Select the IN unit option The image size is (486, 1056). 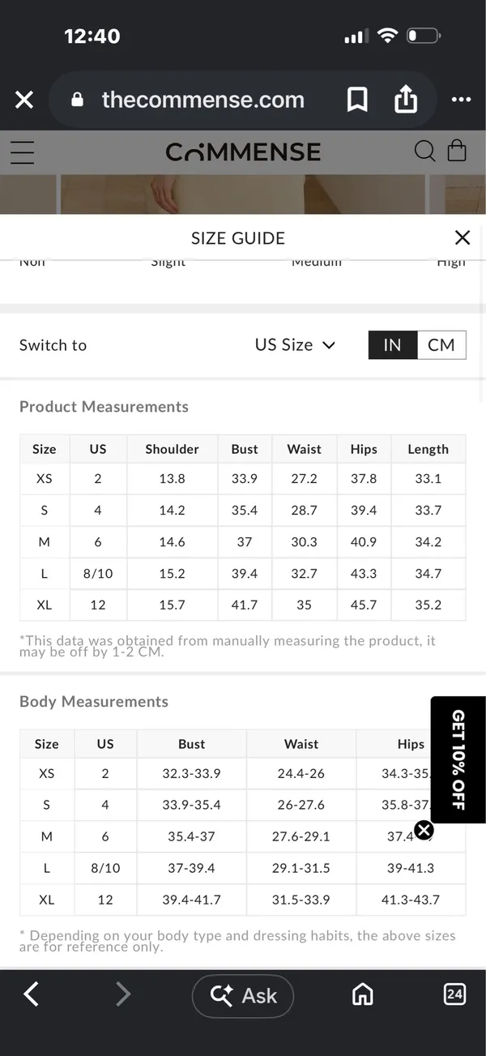(392, 344)
